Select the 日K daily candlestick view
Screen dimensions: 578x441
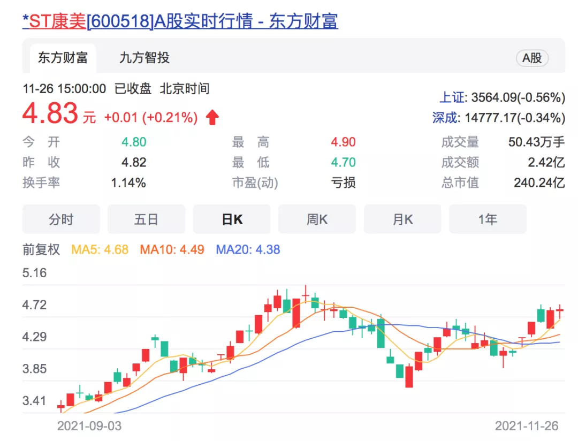[232, 219]
